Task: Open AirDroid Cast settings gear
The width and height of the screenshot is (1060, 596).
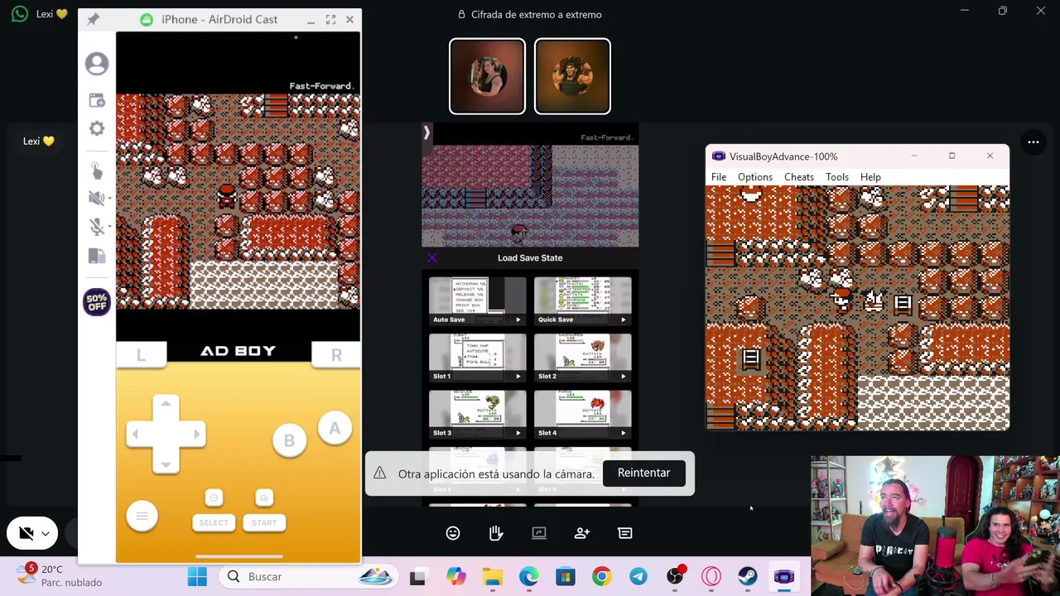Action: (x=97, y=128)
